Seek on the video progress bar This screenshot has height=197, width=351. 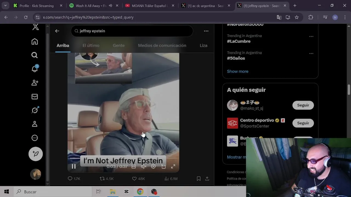(x=123, y=158)
